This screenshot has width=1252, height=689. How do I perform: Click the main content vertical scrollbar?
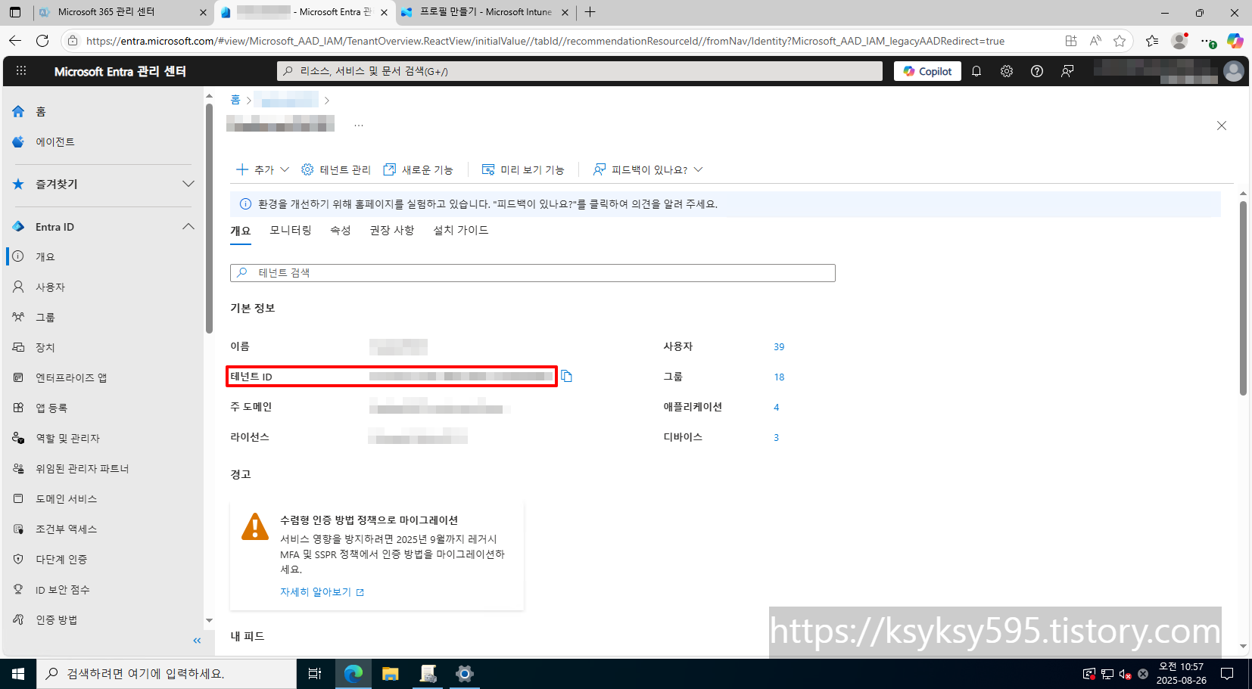tap(1243, 298)
